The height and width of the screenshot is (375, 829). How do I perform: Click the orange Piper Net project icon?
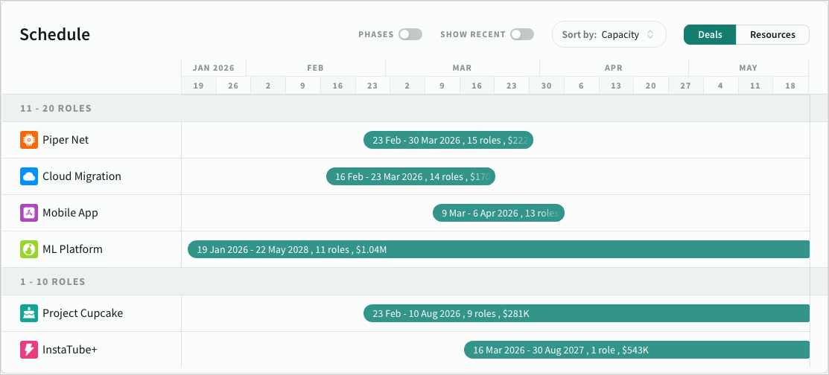[x=29, y=140]
